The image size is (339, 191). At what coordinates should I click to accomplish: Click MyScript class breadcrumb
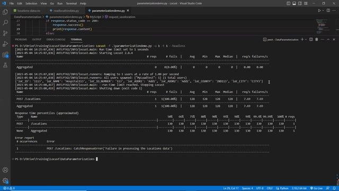tap(94, 17)
